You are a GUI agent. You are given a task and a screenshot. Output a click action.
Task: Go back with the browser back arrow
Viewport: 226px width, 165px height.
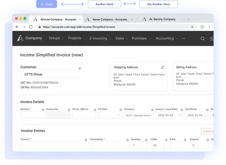point(17,27)
